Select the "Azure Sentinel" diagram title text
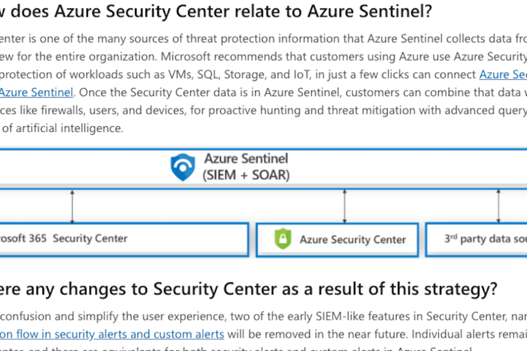The image size is (527, 351). pyautogui.click(x=246, y=159)
